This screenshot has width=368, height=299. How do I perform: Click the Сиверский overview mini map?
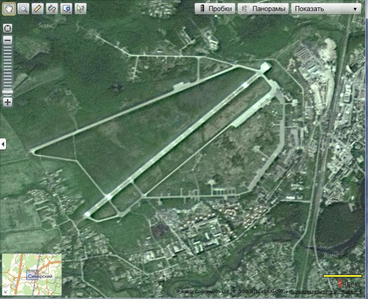(x=32, y=275)
